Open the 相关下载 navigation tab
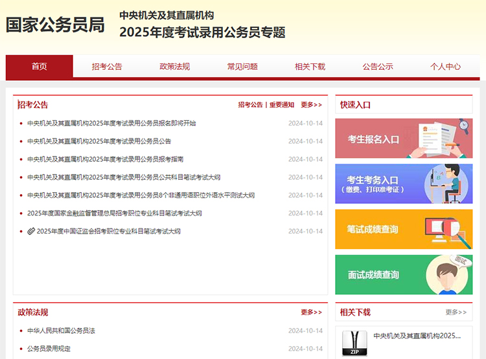This screenshot has width=486, height=359. (310, 67)
